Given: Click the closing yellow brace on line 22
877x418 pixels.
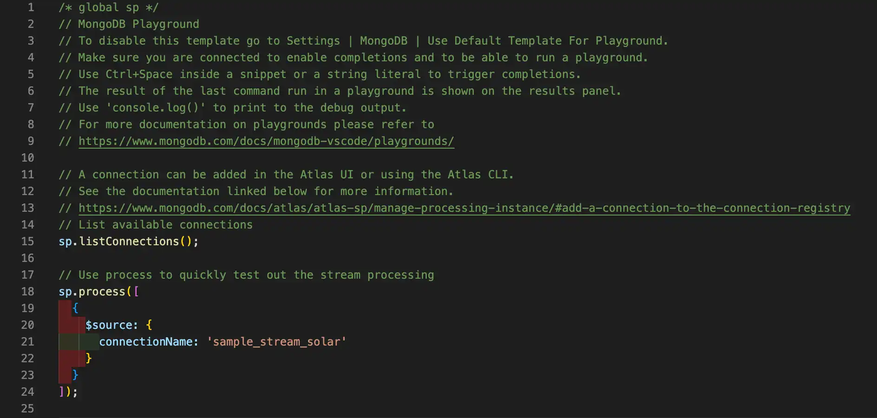Looking at the screenshot, I should coord(89,359).
